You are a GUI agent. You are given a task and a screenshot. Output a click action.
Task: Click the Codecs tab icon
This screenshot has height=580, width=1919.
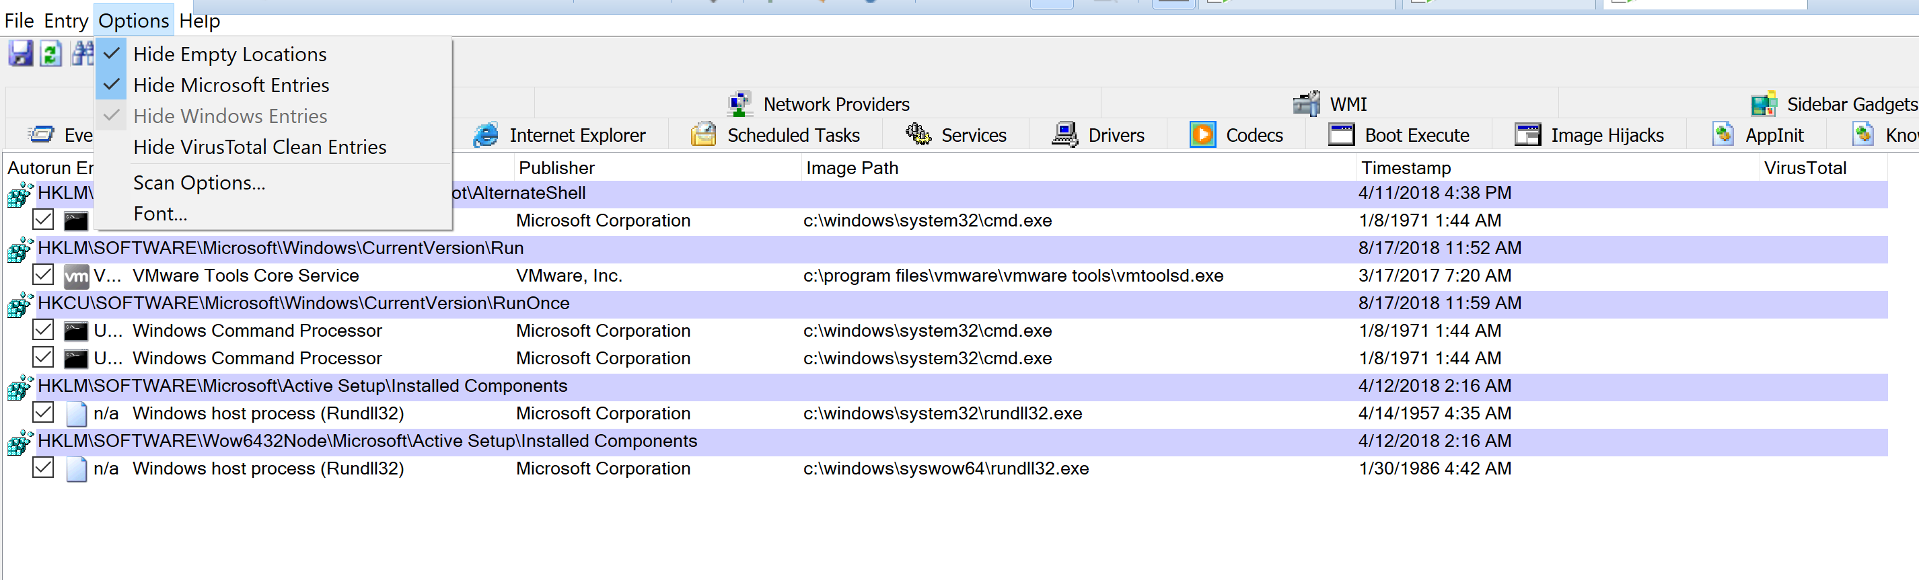[x=1202, y=135]
